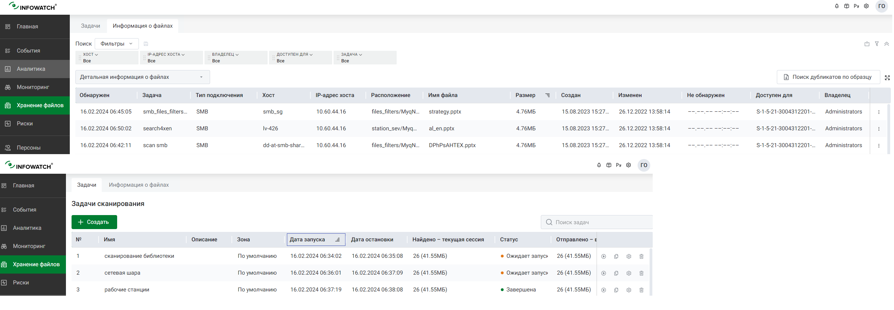
Task: Open the Персоны section in the sidebar
Action: click(28, 148)
